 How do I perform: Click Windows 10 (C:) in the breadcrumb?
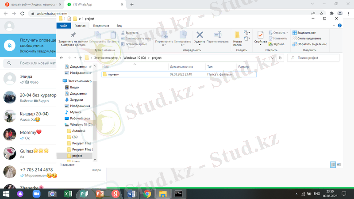click(135, 58)
